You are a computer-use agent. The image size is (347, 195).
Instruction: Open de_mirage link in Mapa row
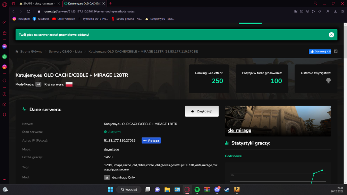pos(111,149)
